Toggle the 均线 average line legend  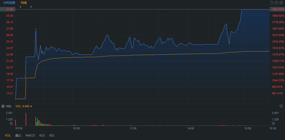pyautogui.click(x=24, y=3)
